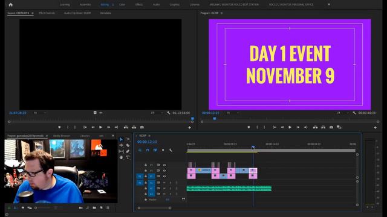Lock the A1 audio track
387x217 pixels.
[146, 183]
